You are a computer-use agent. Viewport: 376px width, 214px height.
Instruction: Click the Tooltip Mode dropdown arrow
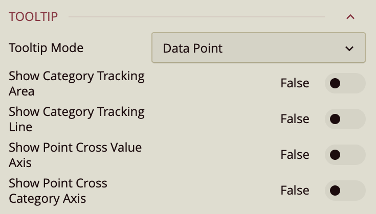pyautogui.click(x=349, y=49)
